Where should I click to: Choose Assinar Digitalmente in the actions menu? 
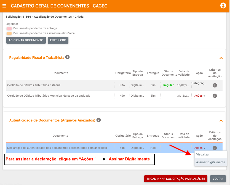[210, 162]
